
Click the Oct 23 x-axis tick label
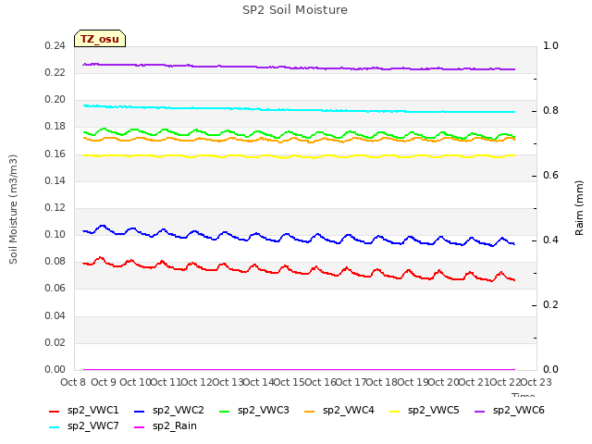(536, 382)
